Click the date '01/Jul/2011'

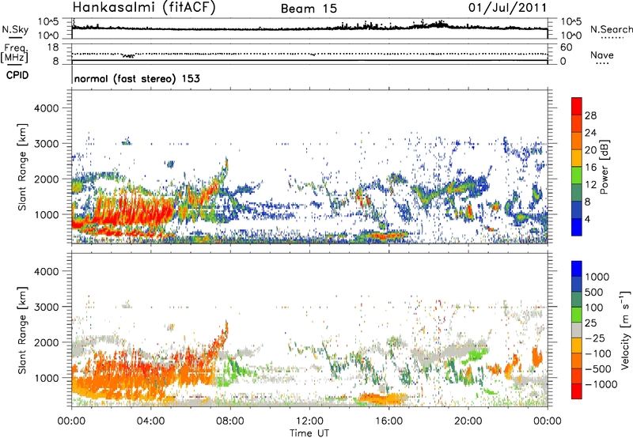pos(507,7)
